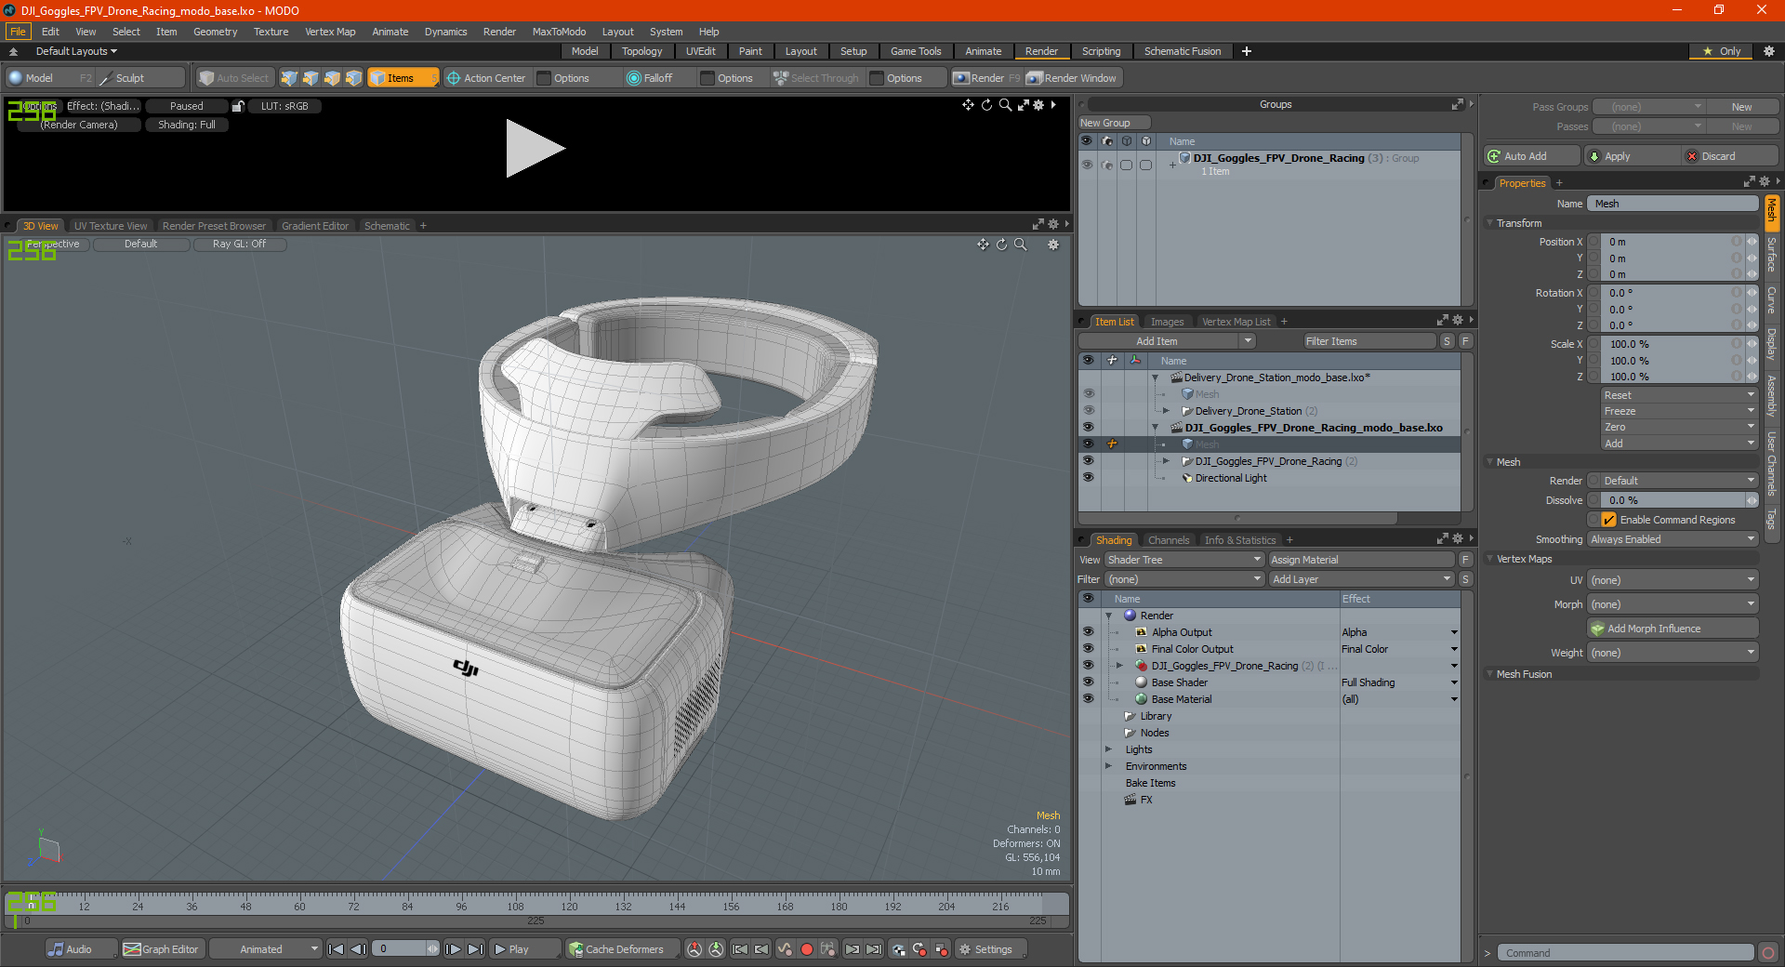Open the Geometry menu
The image size is (1785, 967).
[215, 32]
